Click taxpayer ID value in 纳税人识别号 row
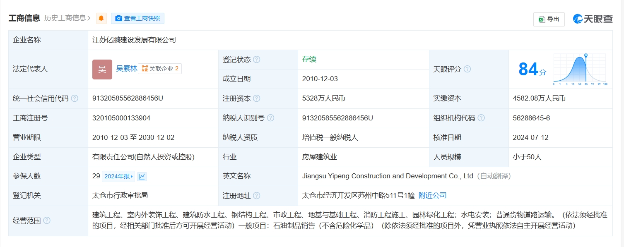This screenshot has width=624, height=247. [x=338, y=118]
